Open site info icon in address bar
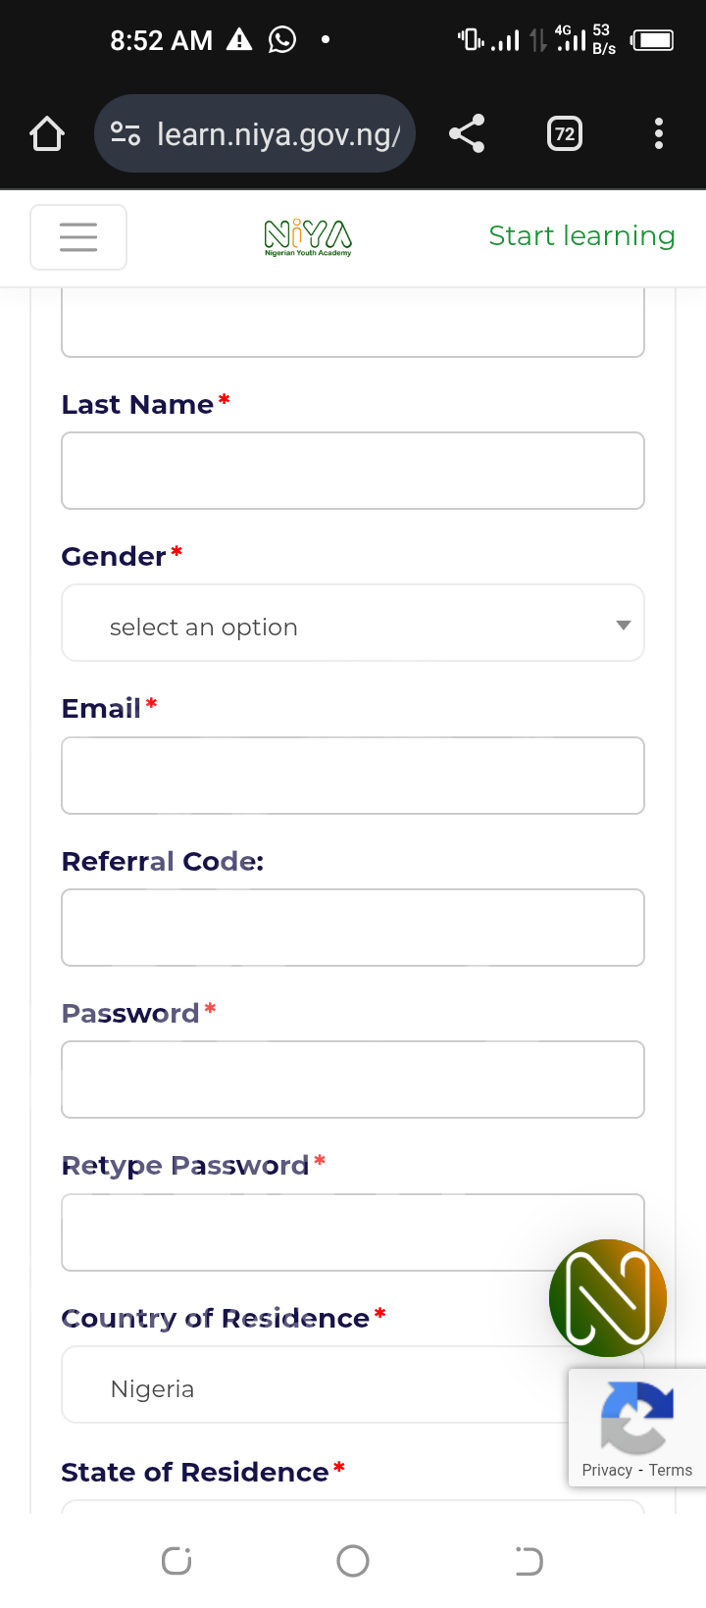 [126, 133]
